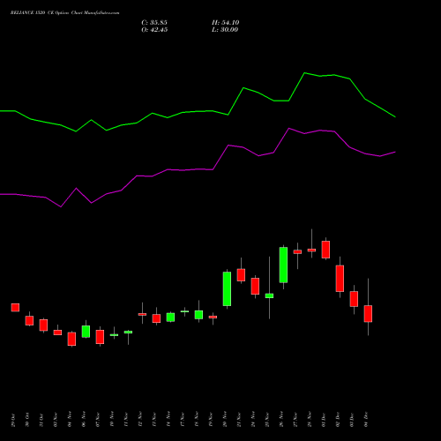The image size is (441, 441).
Task: Click the 20 Nov date label
Action: click(225, 419)
